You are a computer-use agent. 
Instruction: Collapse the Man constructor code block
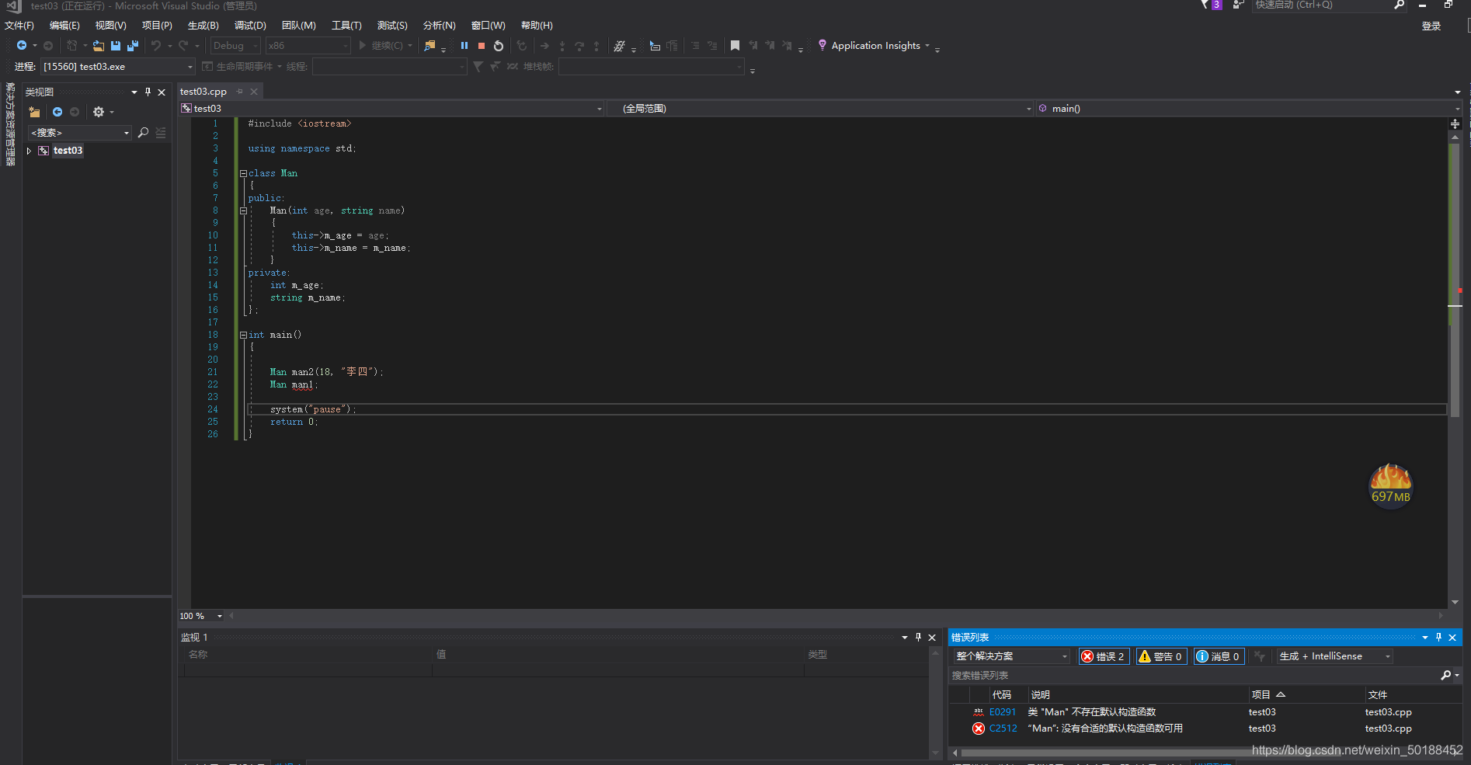tap(243, 211)
